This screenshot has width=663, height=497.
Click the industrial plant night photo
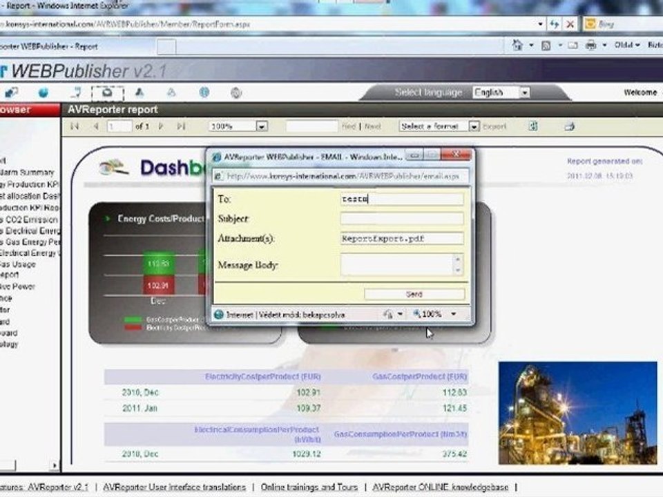(x=577, y=413)
